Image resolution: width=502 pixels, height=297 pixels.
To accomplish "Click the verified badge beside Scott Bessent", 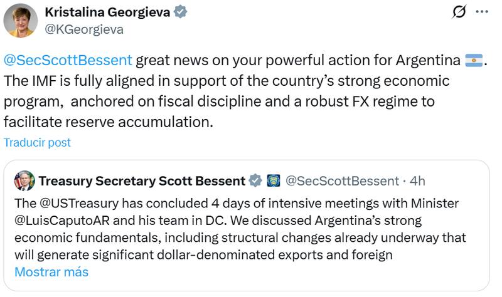I will tap(255, 181).
